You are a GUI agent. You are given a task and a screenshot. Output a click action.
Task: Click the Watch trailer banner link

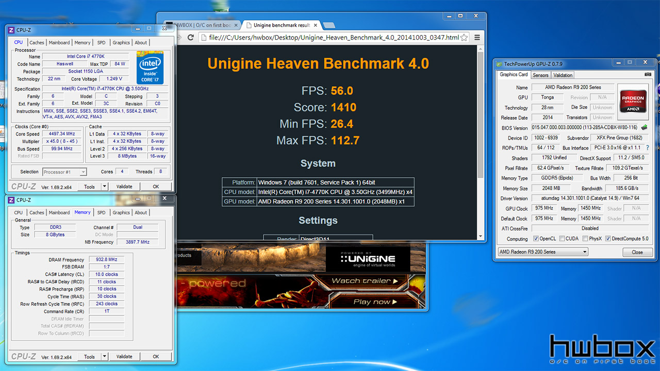coord(365,281)
